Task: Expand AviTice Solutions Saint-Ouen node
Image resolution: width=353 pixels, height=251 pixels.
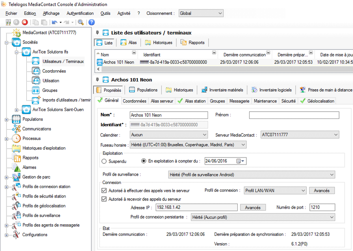Action: (x=16, y=110)
